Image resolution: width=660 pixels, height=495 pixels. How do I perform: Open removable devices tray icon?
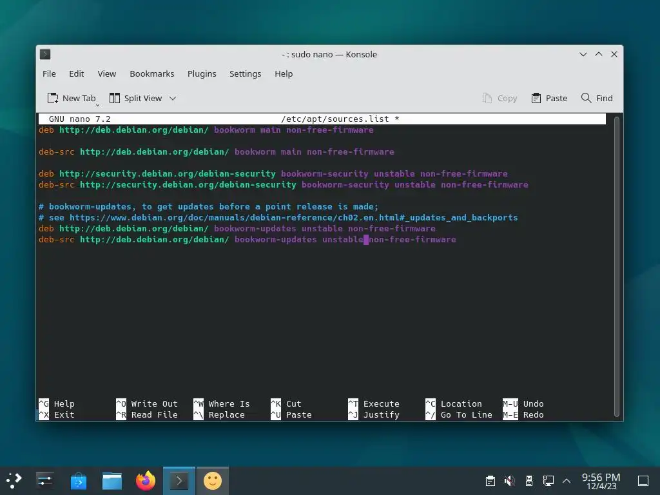click(529, 481)
